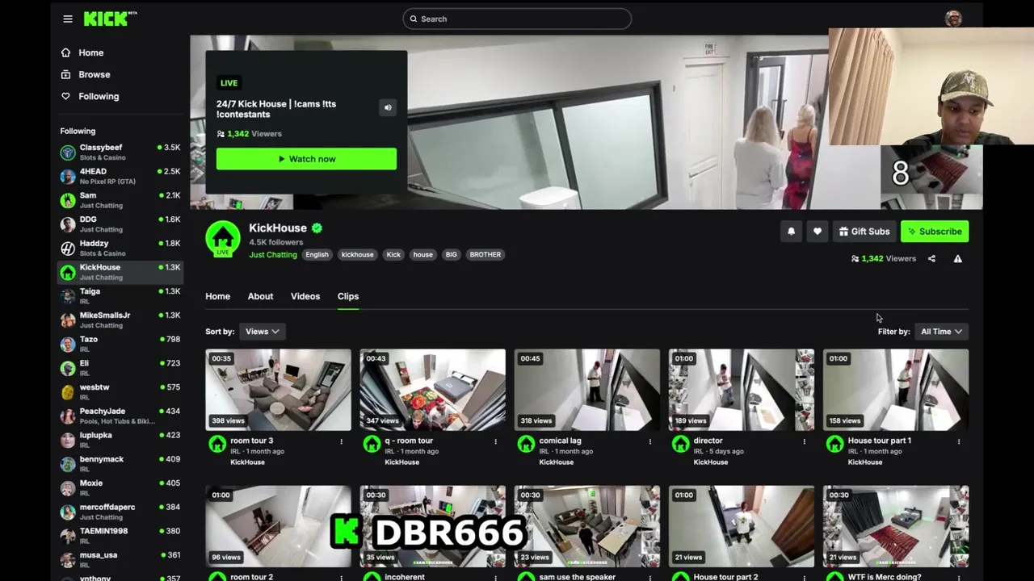Click Tazo avatar in Following list
The height and width of the screenshot is (581, 1034).
[x=68, y=345]
